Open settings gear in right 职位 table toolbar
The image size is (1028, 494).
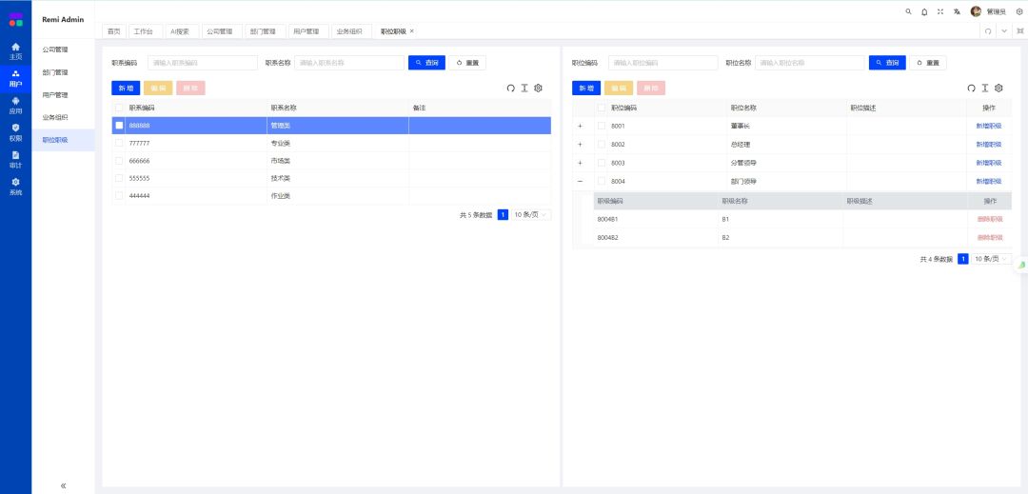pos(998,88)
